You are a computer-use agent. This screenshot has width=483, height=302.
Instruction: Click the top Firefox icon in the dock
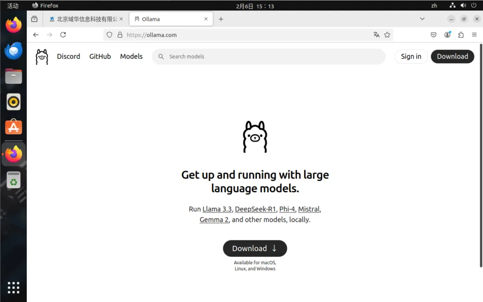[x=14, y=25]
